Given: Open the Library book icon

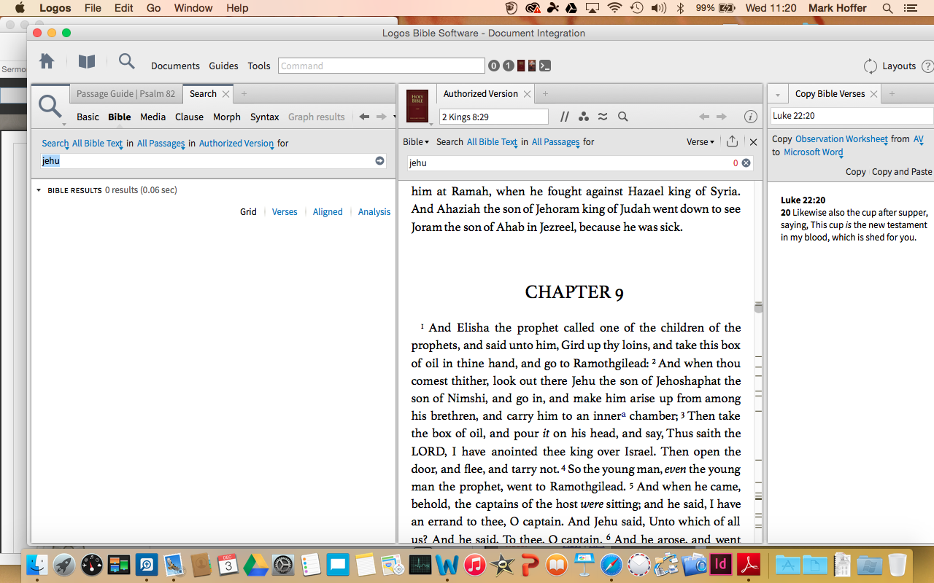Looking at the screenshot, I should coord(87,62).
